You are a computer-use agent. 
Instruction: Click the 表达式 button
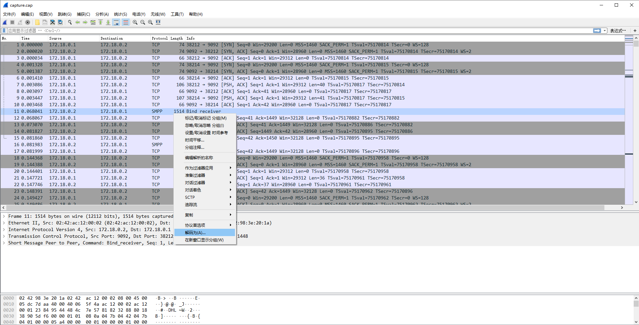coord(618,31)
